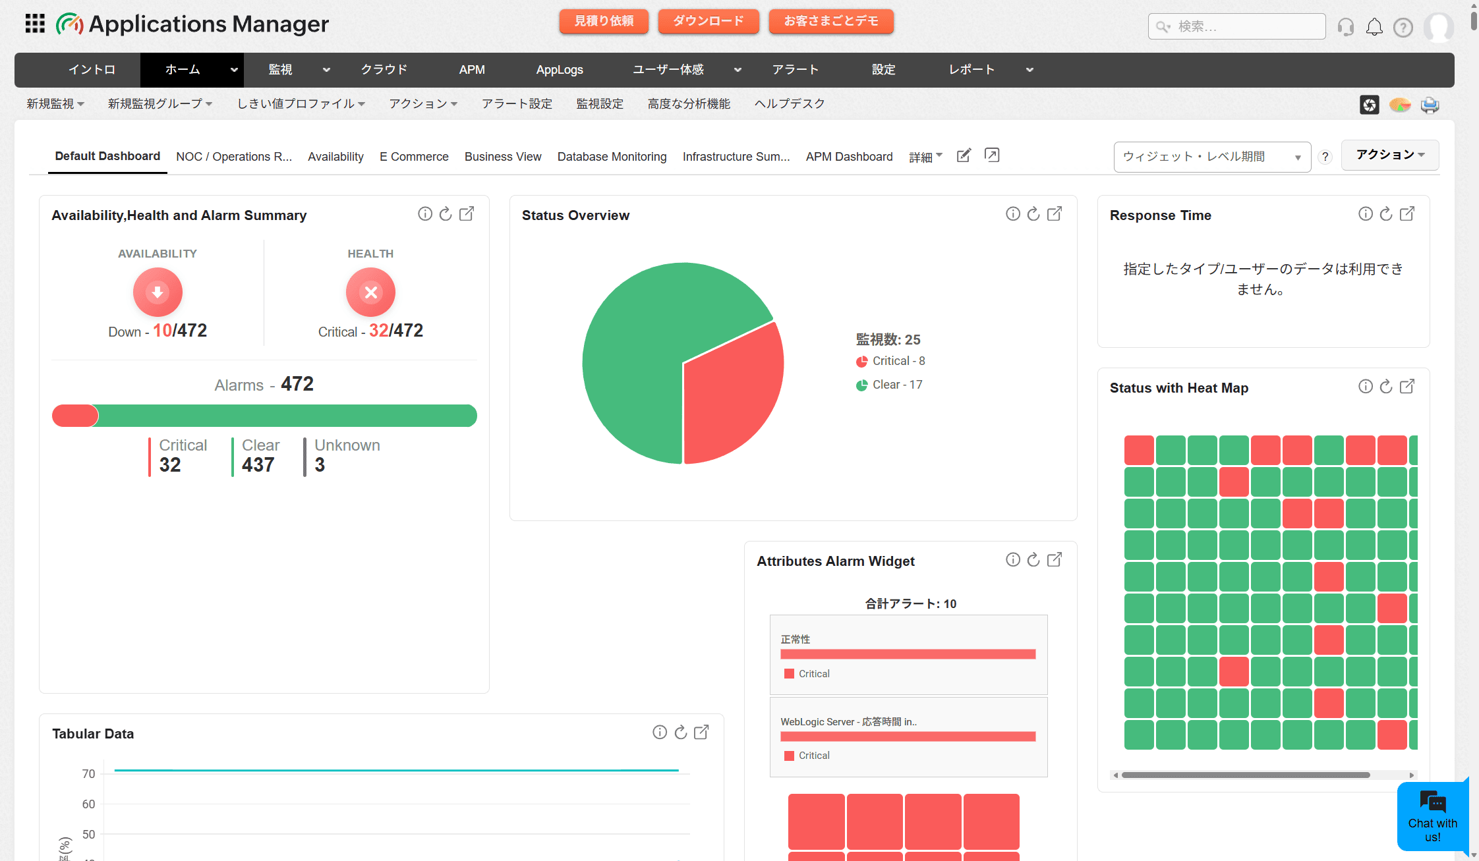Click red critical portion of Alarms bar
This screenshot has height=861, width=1479.
click(x=75, y=416)
